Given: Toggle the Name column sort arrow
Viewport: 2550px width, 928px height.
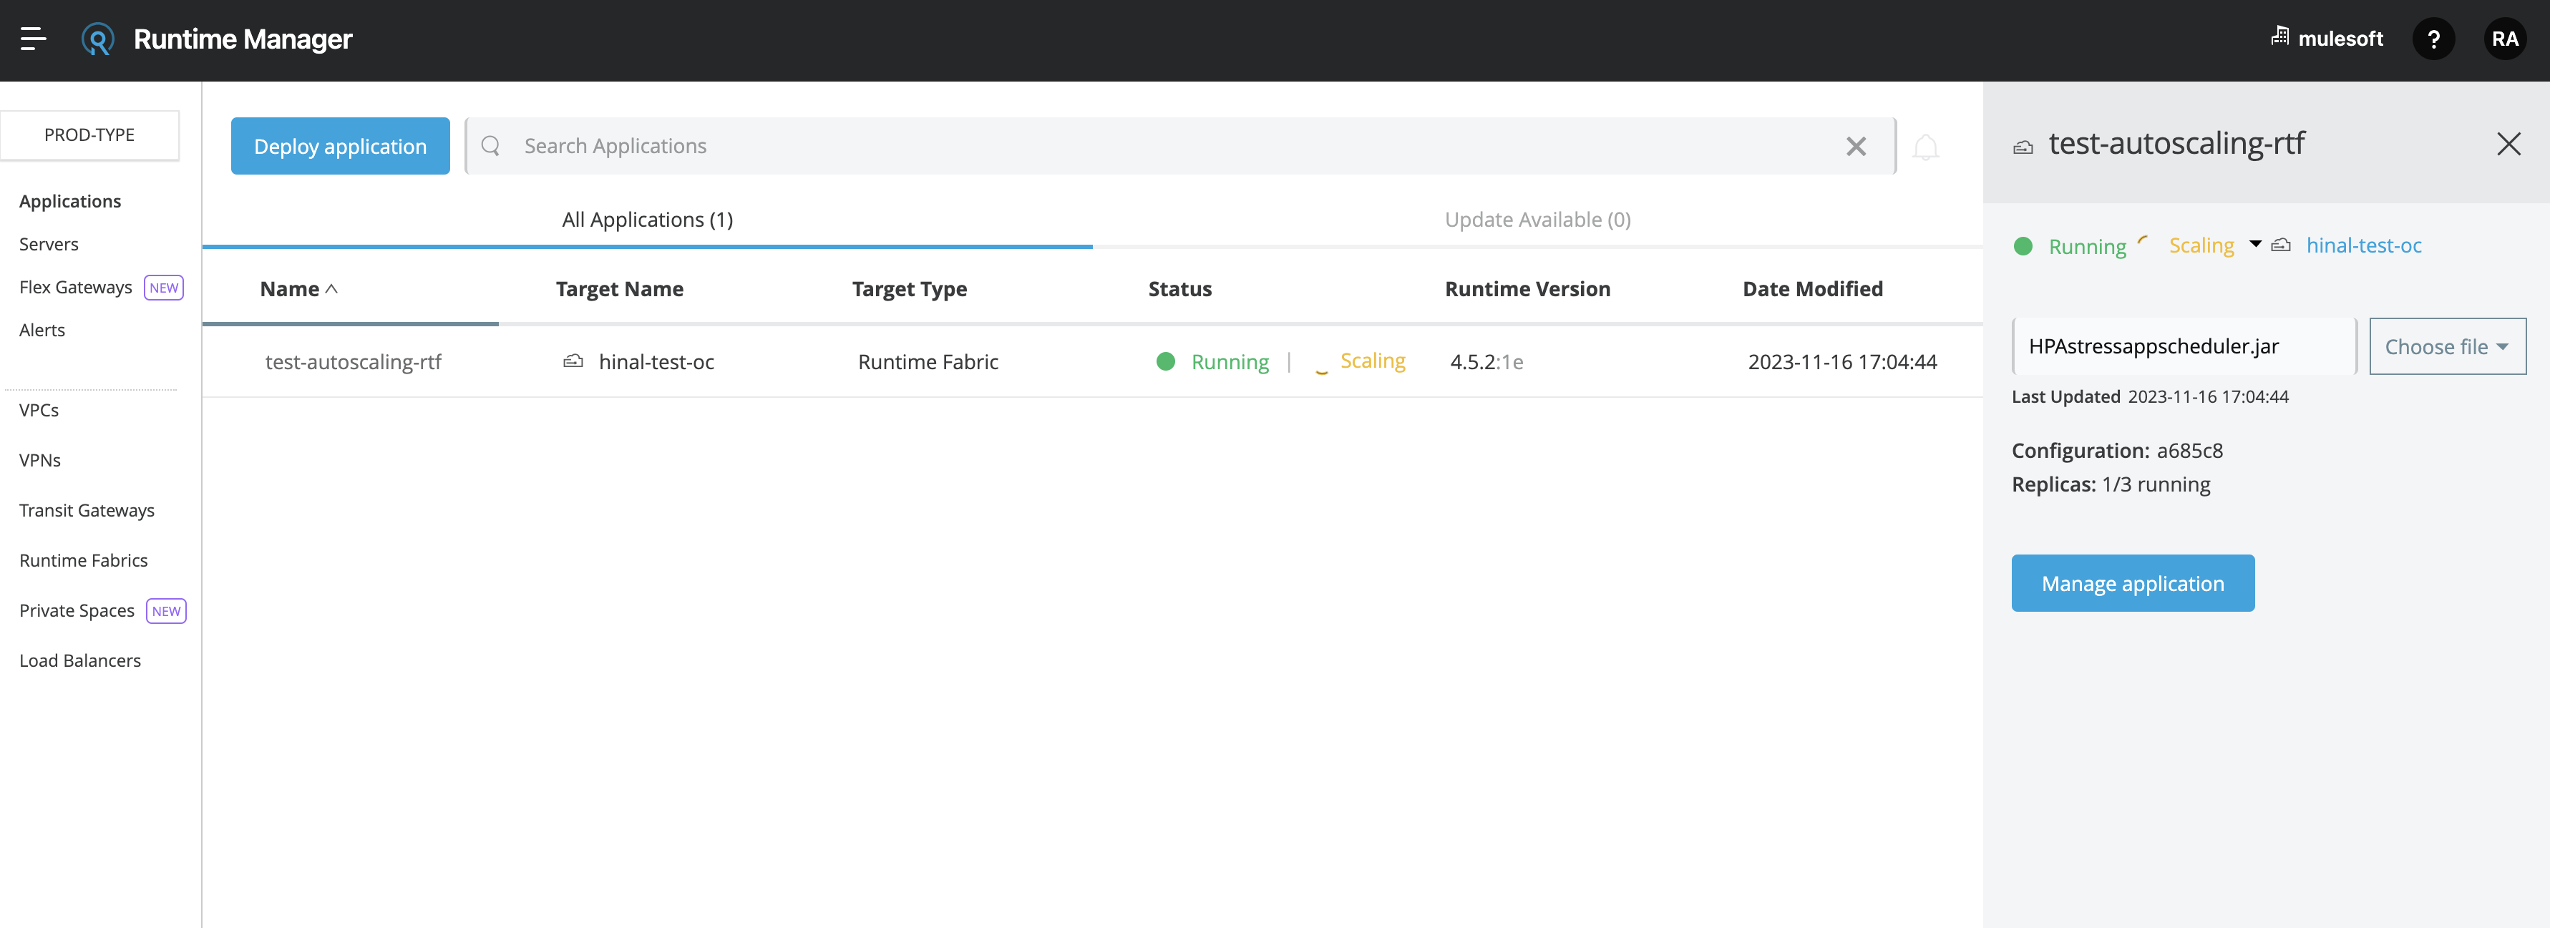Looking at the screenshot, I should pyautogui.click(x=330, y=289).
